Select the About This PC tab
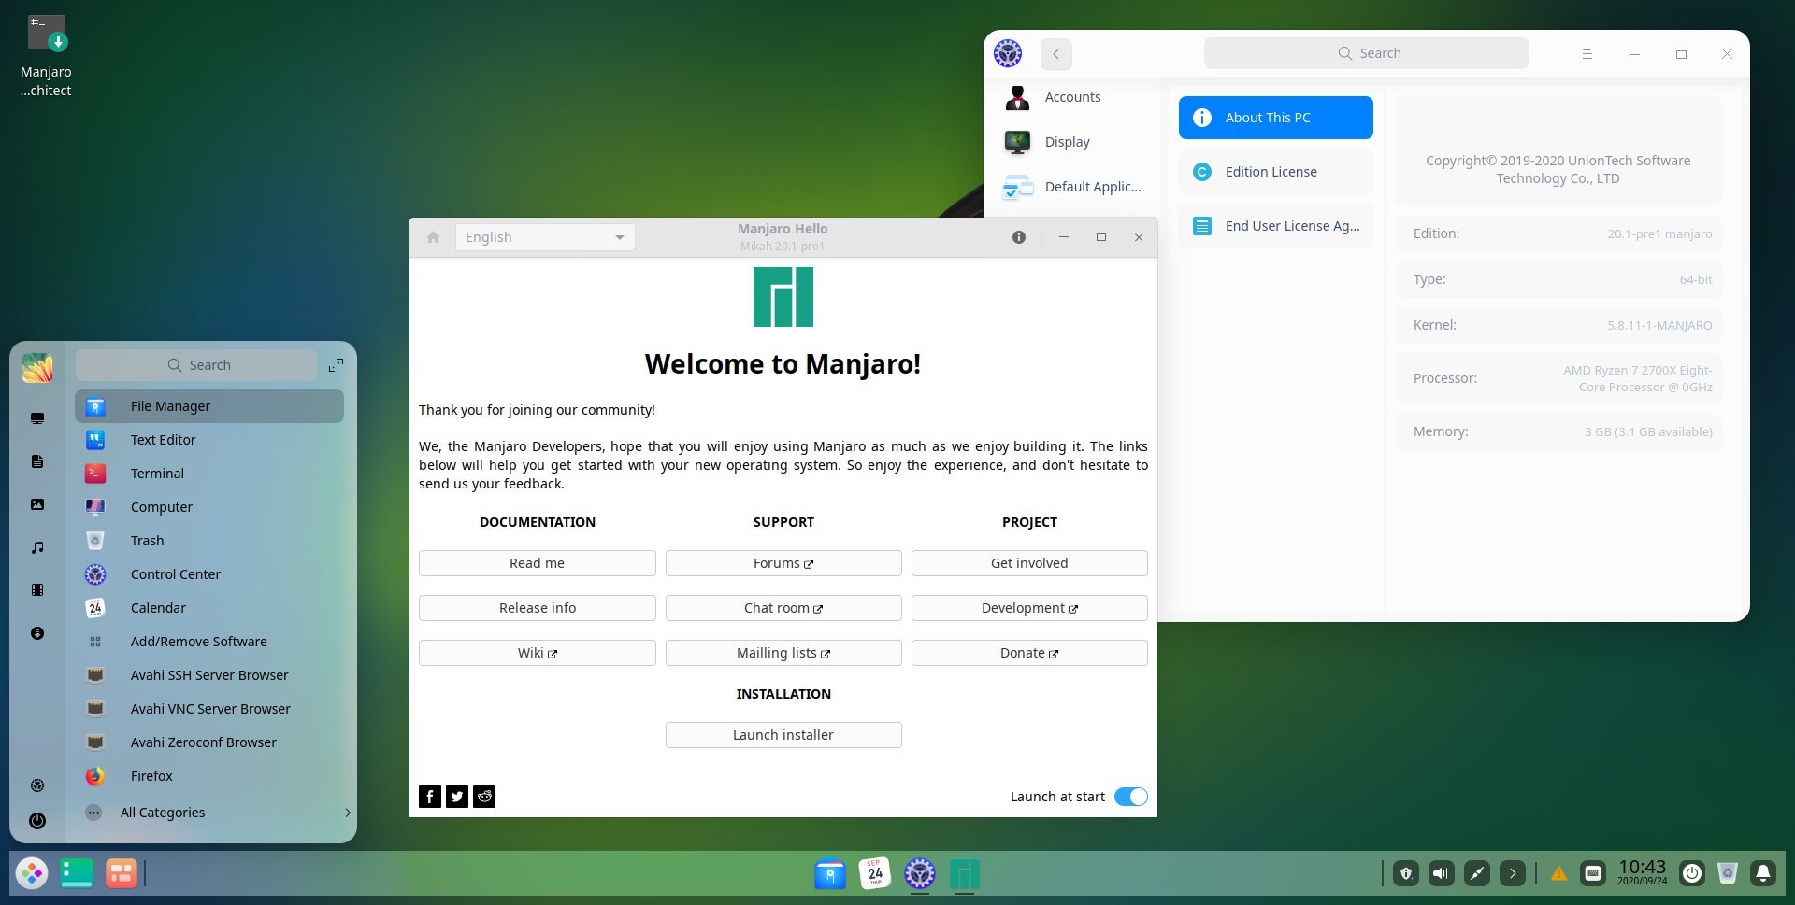The width and height of the screenshot is (1795, 905). pyautogui.click(x=1276, y=118)
